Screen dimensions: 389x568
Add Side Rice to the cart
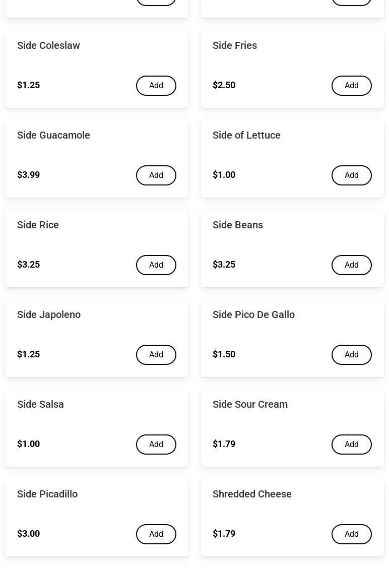coord(156,265)
